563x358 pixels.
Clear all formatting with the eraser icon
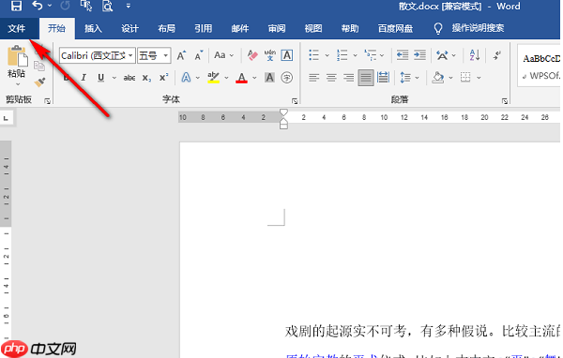(x=252, y=55)
